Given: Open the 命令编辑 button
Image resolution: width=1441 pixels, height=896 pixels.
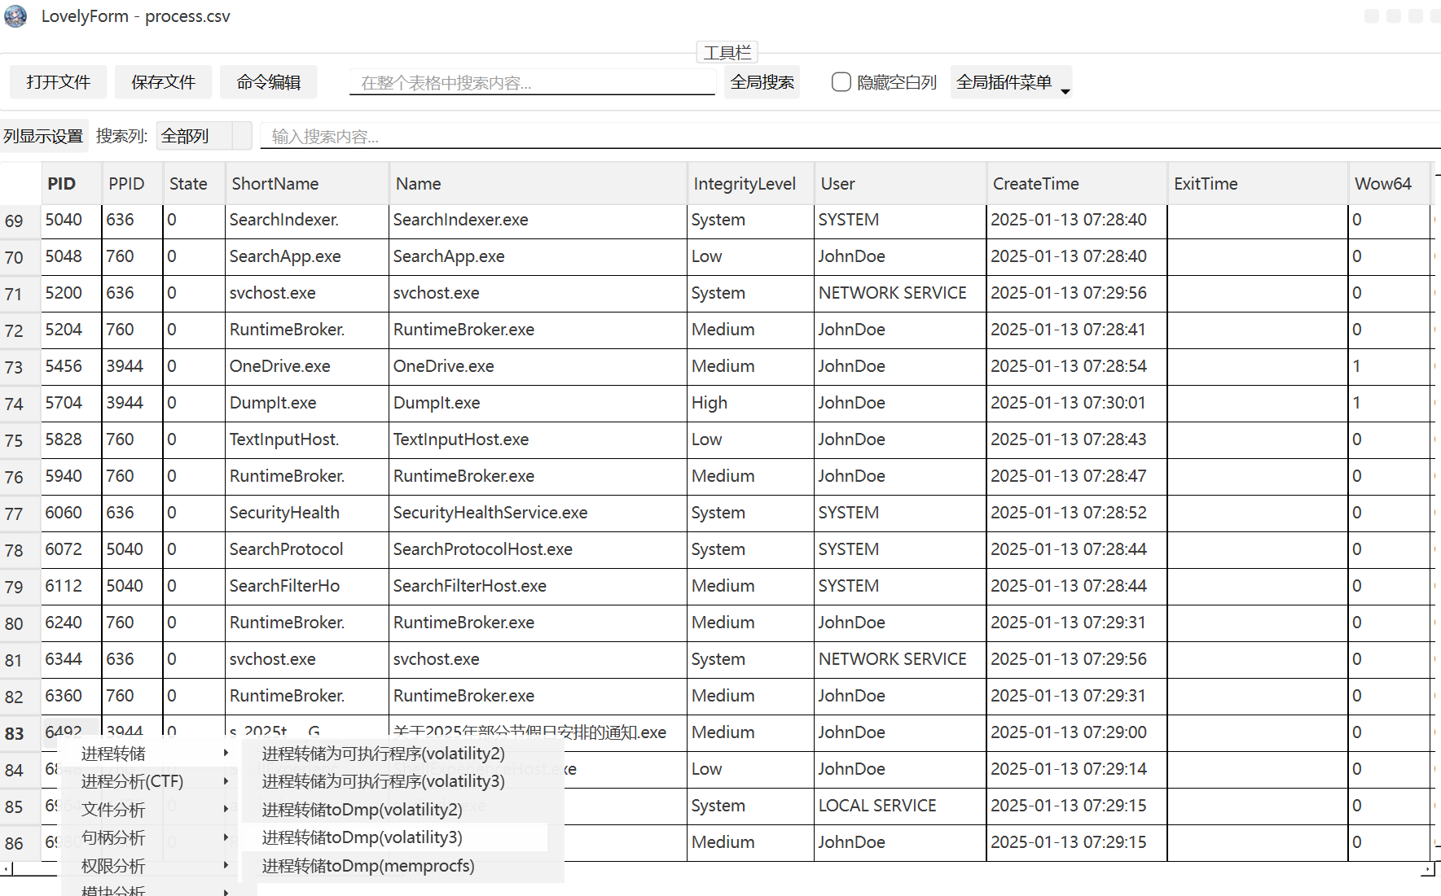Looking at the screenshot, I should (268, 82).
